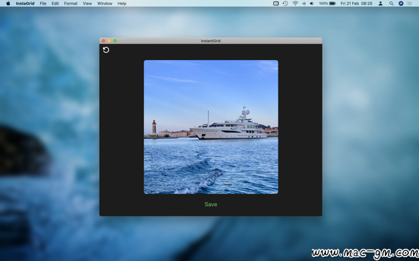Open the Time Machine menu bar icon

pos(285,3)
